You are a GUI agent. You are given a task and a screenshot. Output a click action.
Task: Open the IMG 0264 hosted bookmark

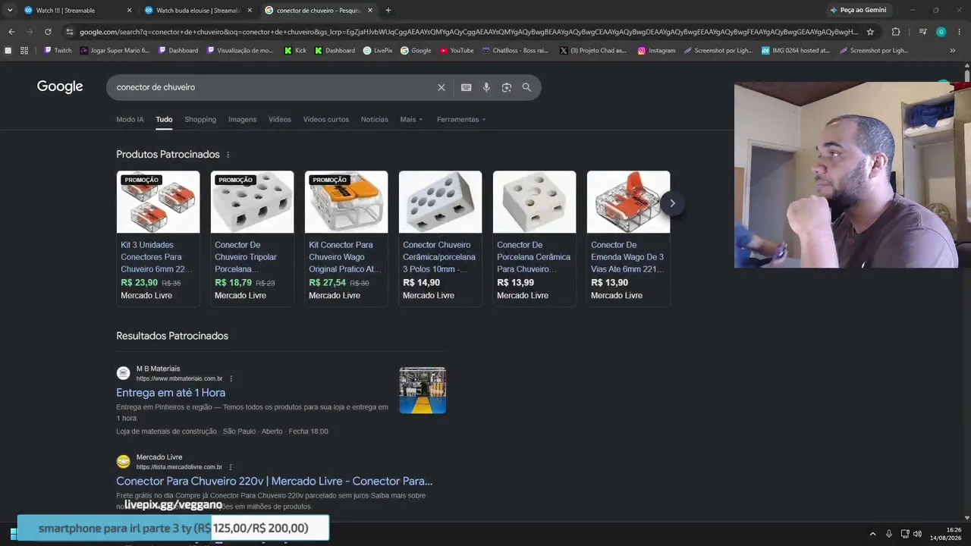click(796, 51)
